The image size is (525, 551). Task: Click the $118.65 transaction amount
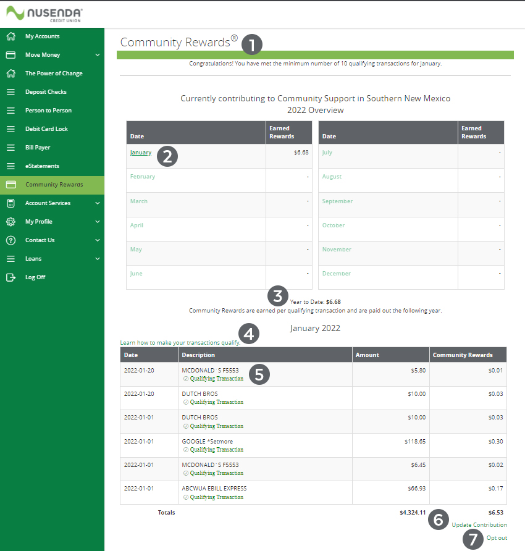coord(415,442)
